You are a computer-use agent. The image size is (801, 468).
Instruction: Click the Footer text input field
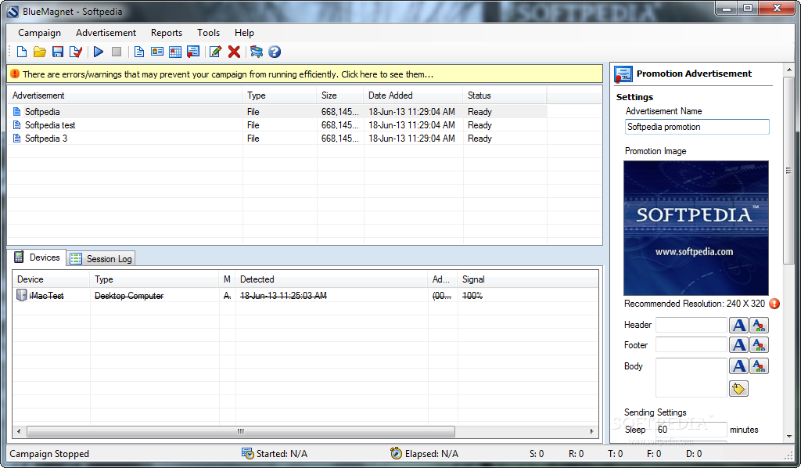pos(691,345)
